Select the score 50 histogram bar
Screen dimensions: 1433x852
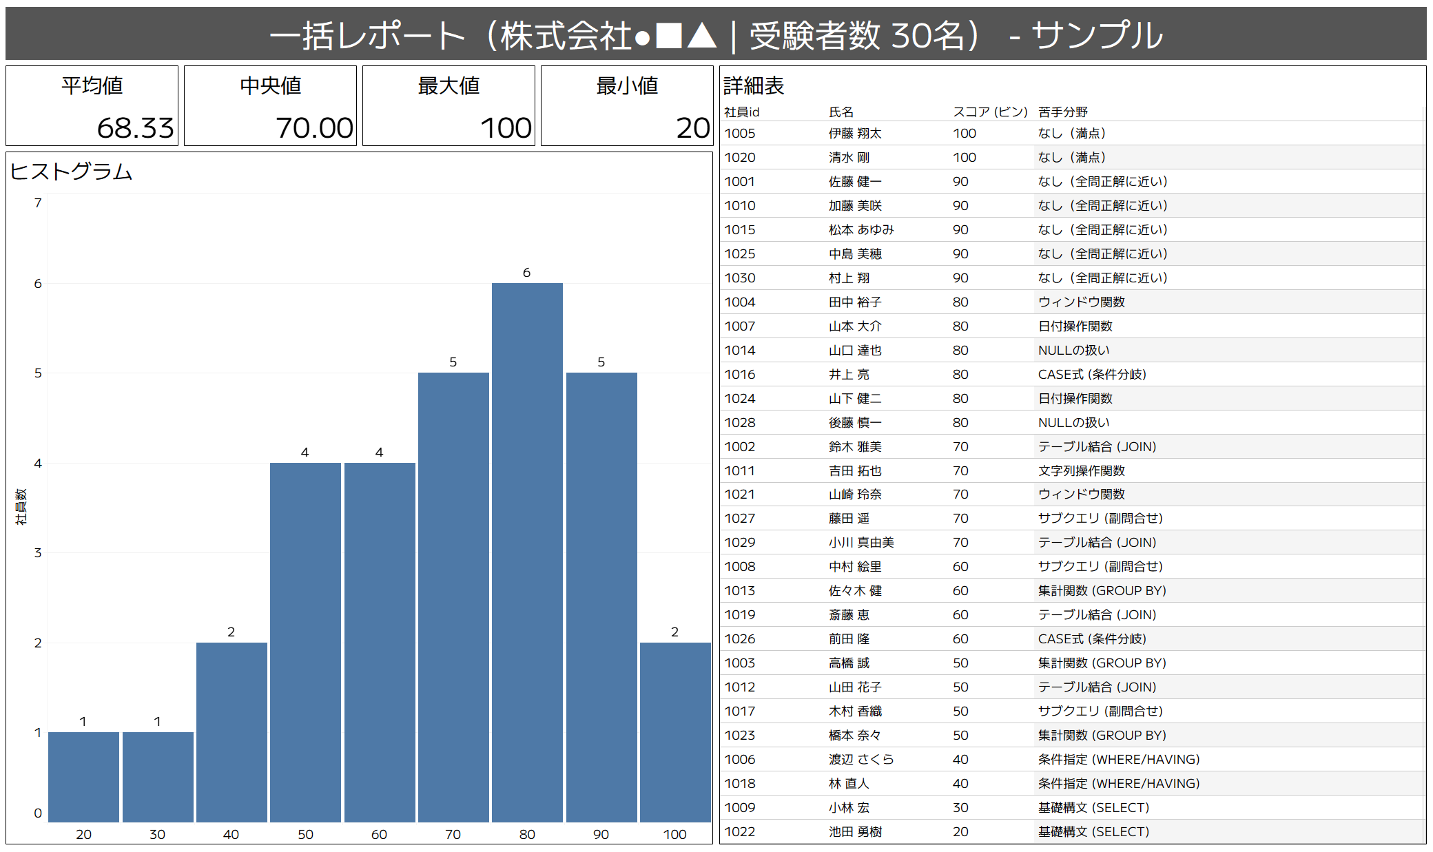[305, 642]
